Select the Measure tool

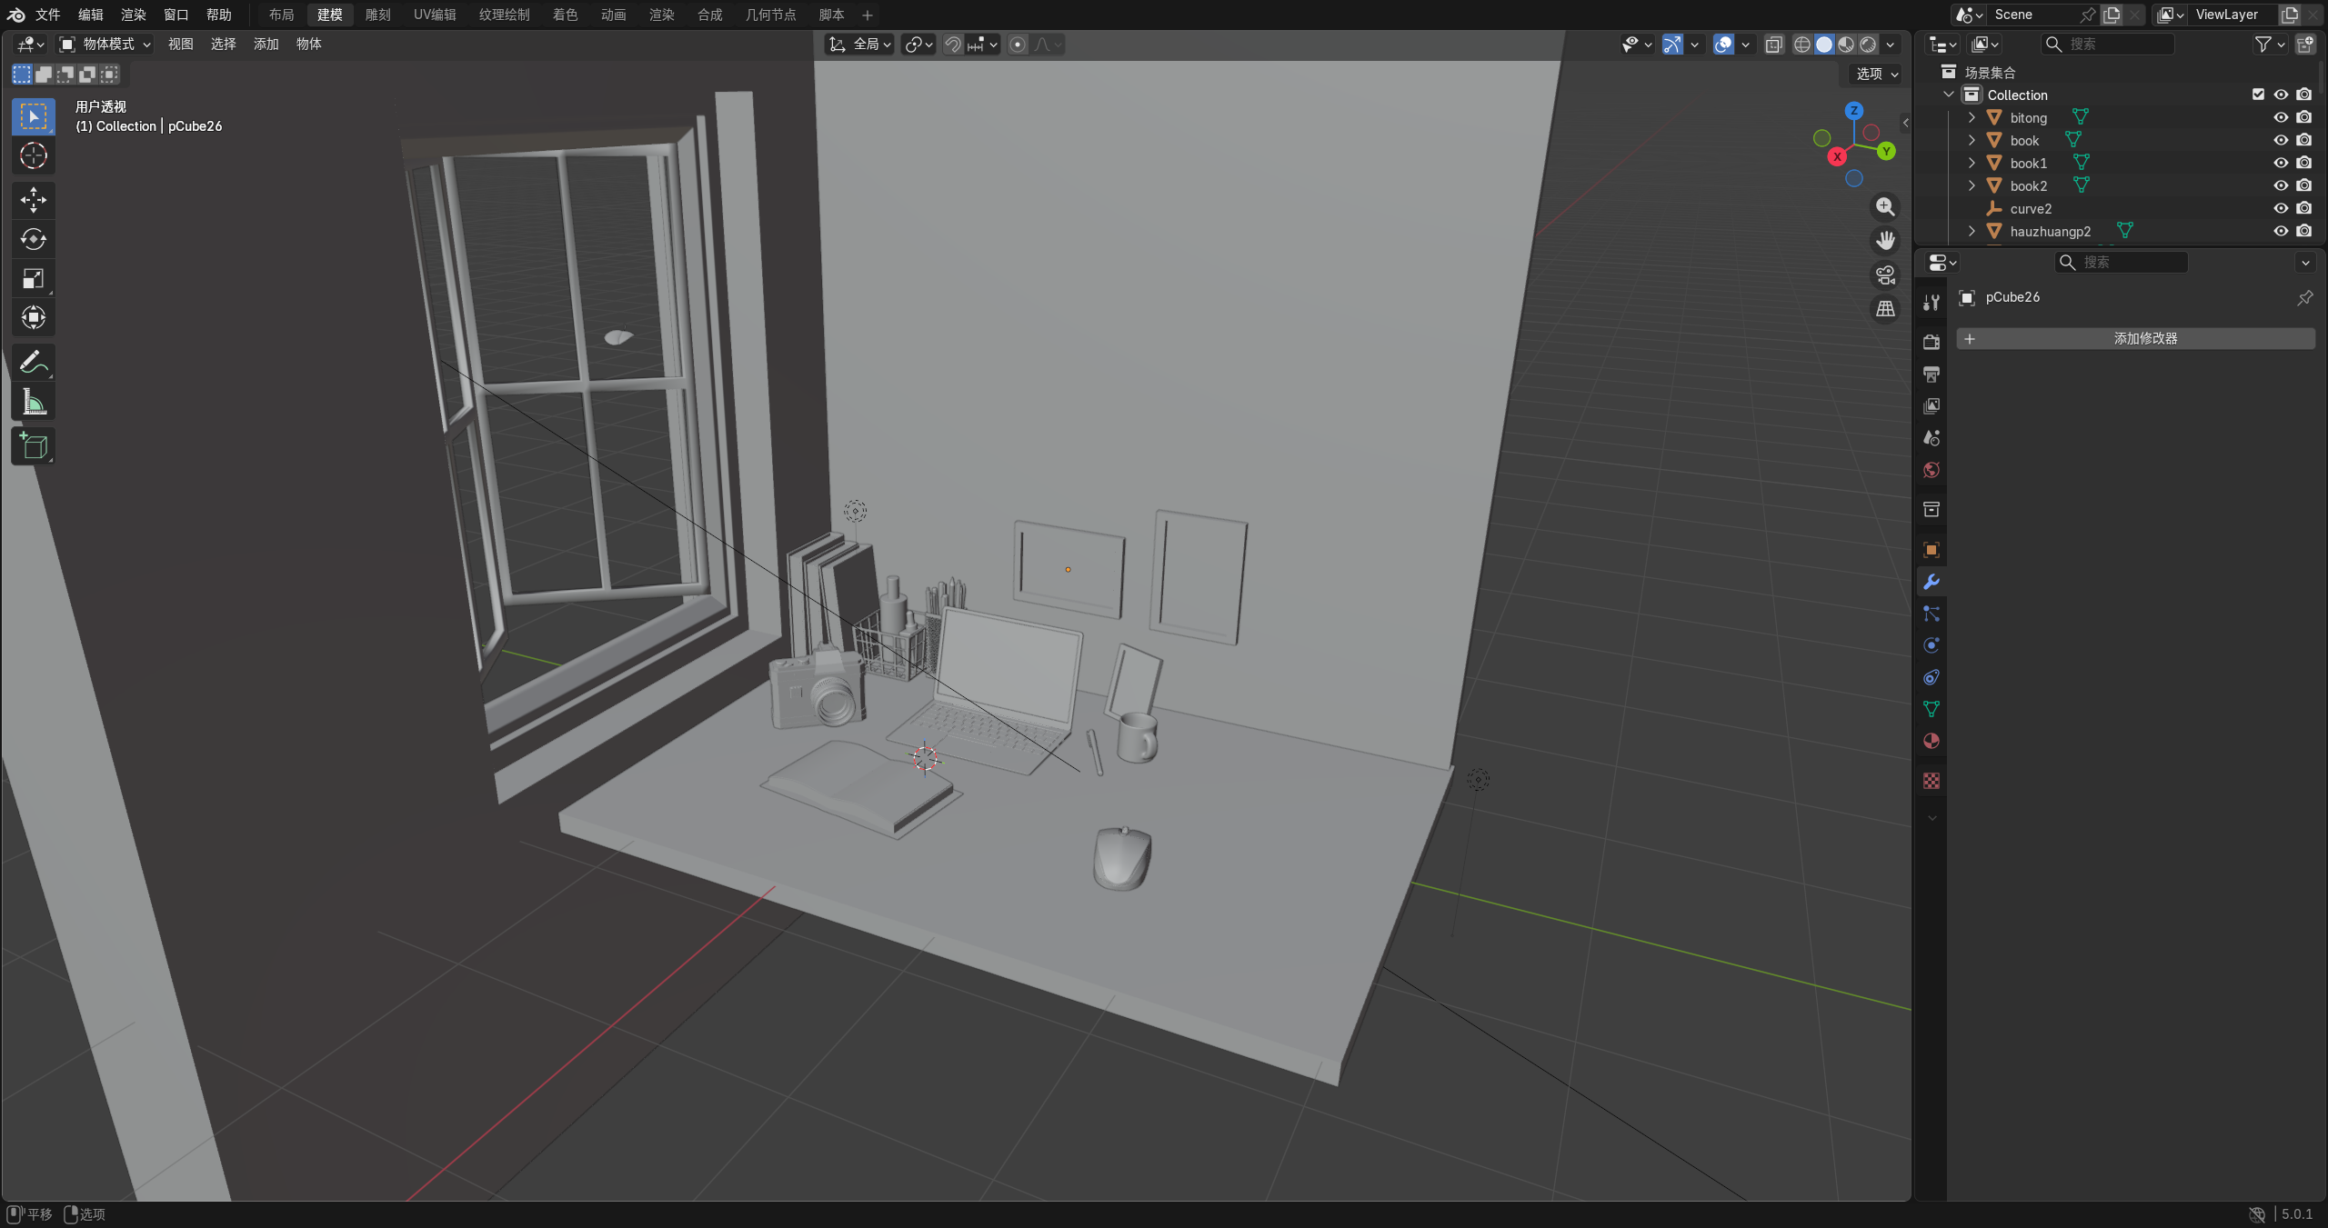click(x=34, y=402)
